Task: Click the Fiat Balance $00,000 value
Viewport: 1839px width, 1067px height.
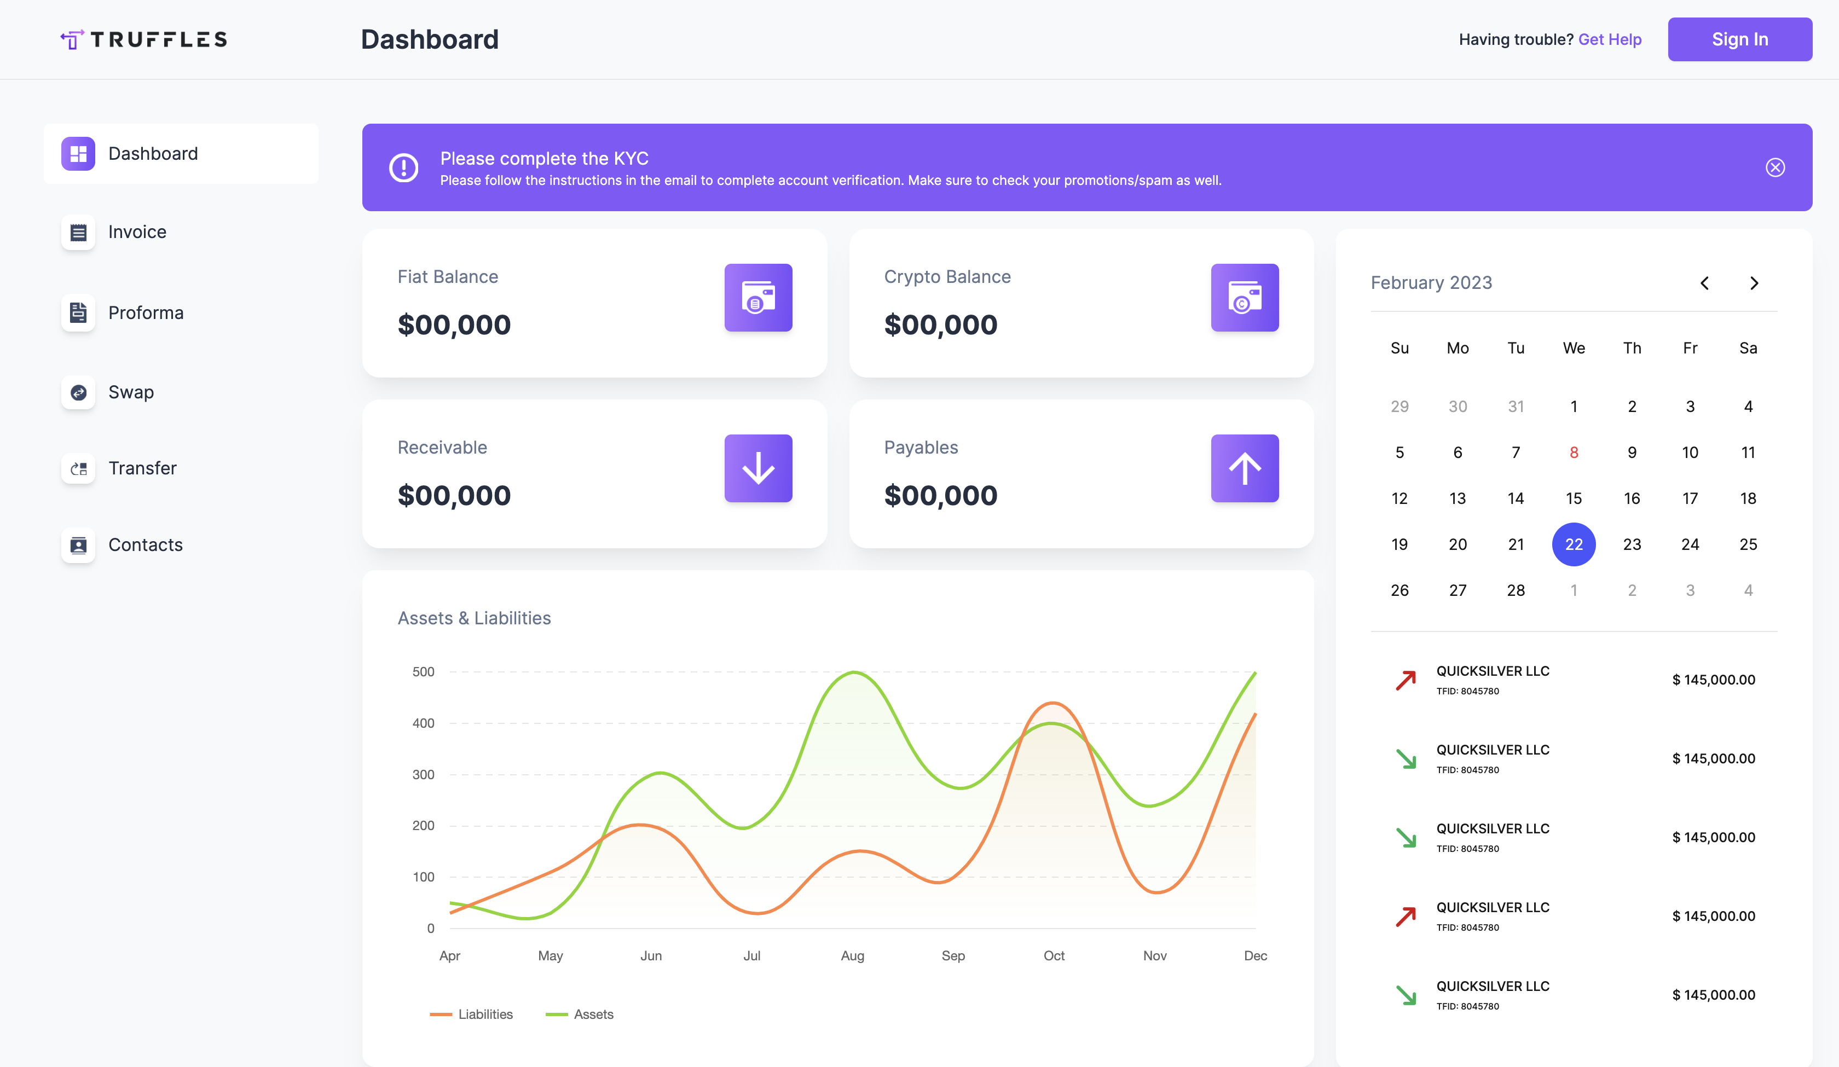Action: (454, 325)
